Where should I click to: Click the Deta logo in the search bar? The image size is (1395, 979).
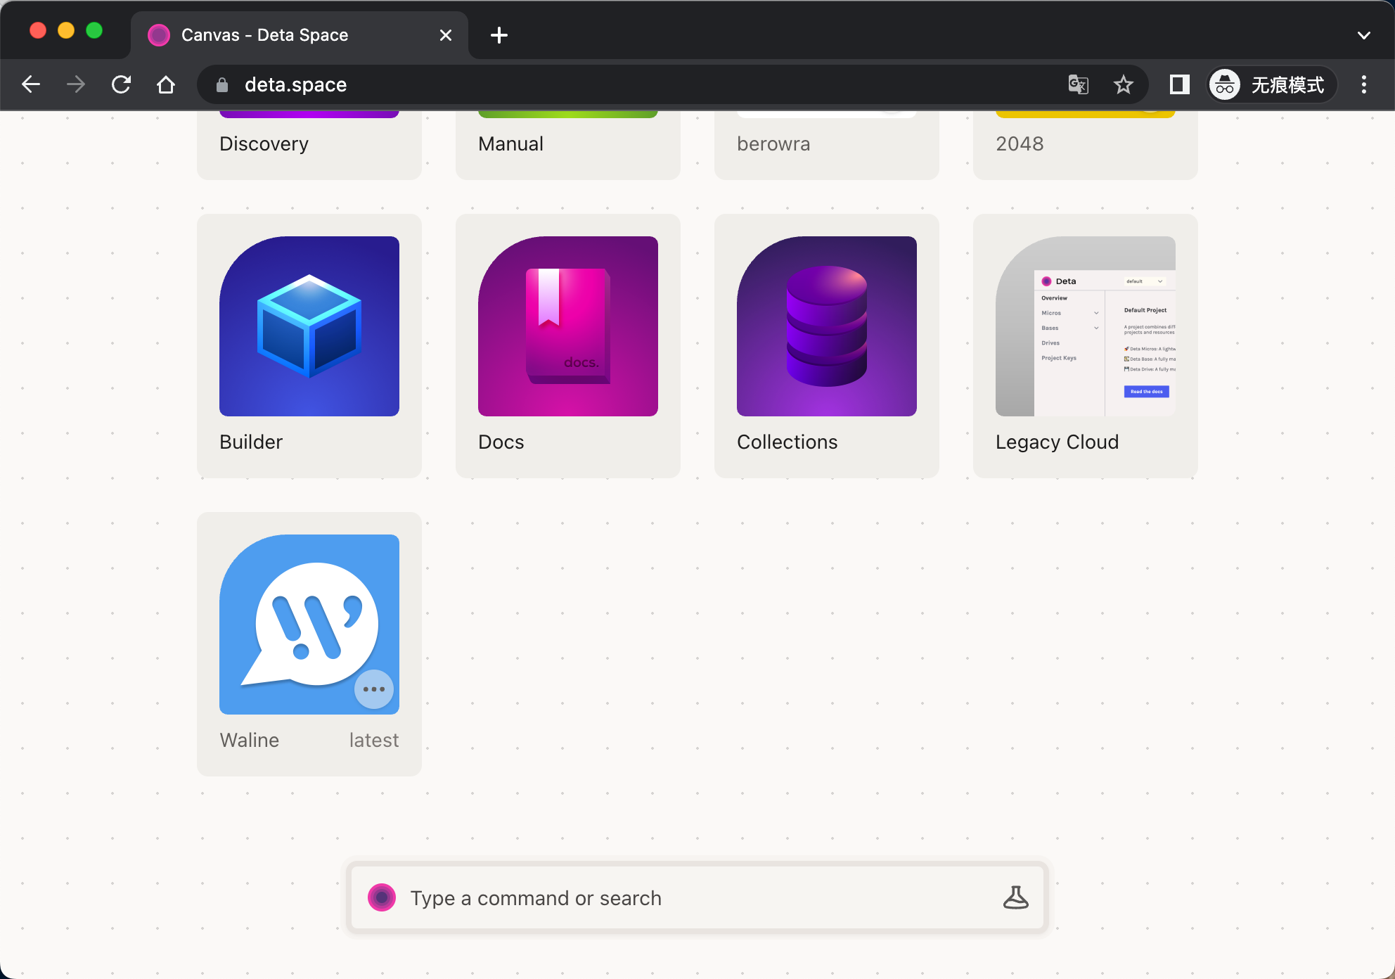click(x=382, y=897)
